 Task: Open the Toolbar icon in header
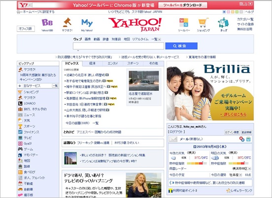tap(184, 23)
